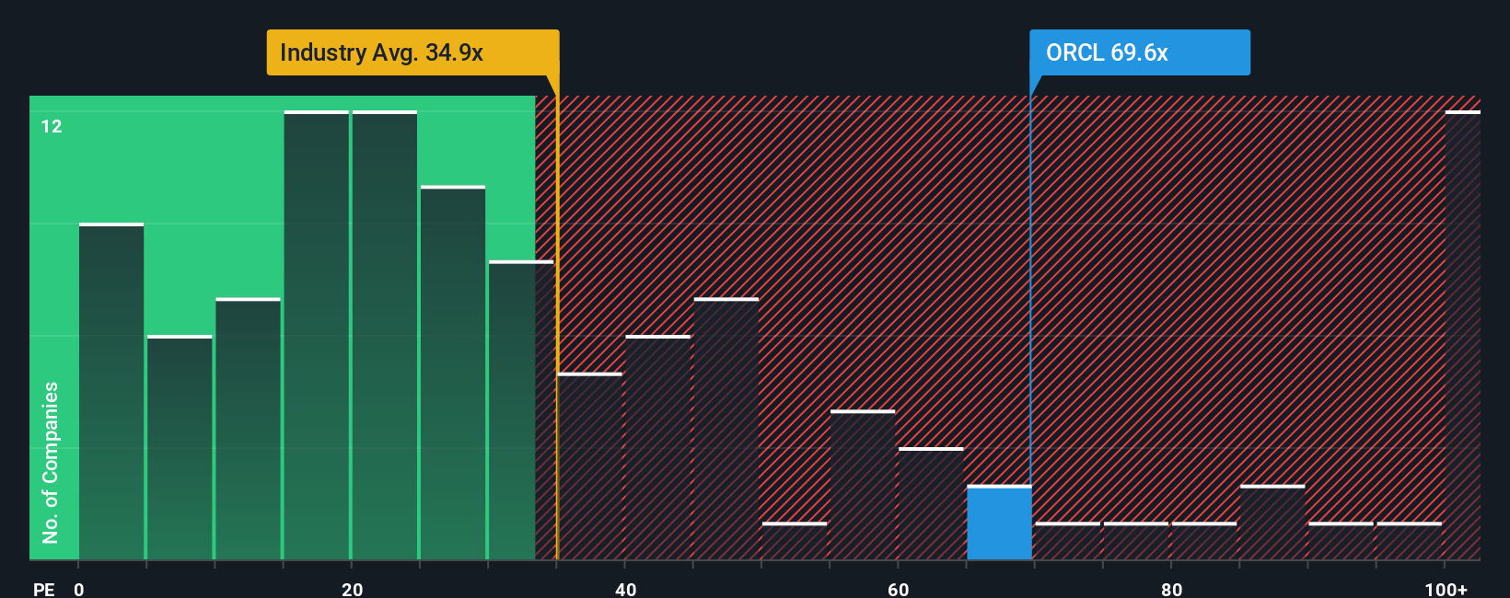
Task: Click the bar at PE 55-60
Action: (863, 485)
